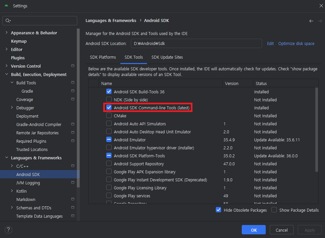Expand the Kotlin node
This screenshot has width=325, height=238.
pyautogui.click(x=12, y=191)
